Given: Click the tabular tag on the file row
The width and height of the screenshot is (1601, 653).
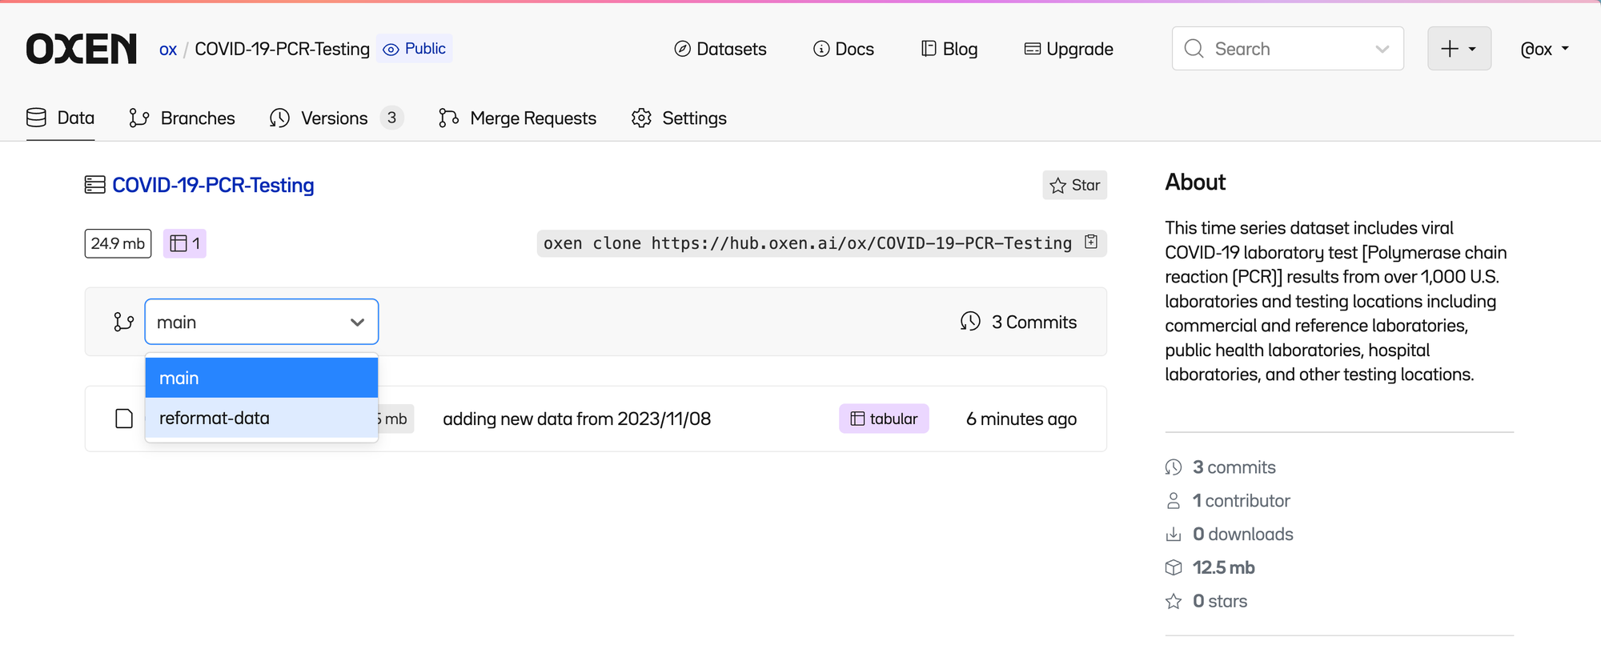Looking at the screenshot, I should [884, 419].
